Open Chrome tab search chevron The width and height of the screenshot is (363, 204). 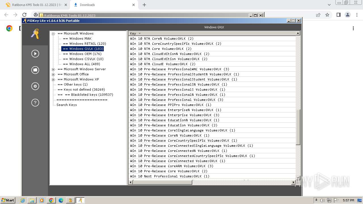coord(329,5)
